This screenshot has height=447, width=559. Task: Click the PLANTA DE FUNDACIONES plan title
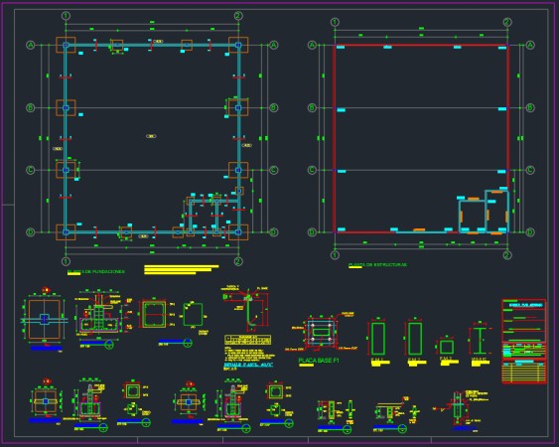click(x=96, y=272)
